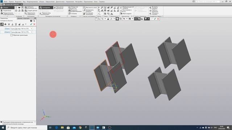The height and width of the screenshot is (130, 232).
Task: Open the panel settings gear icon
Action: [35, 18]
